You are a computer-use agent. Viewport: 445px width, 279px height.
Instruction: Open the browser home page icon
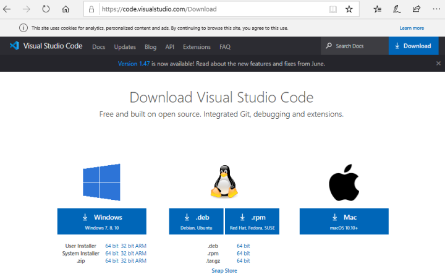click(x=66, y=9)
